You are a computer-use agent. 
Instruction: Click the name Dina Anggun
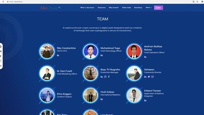pos(64,94)
